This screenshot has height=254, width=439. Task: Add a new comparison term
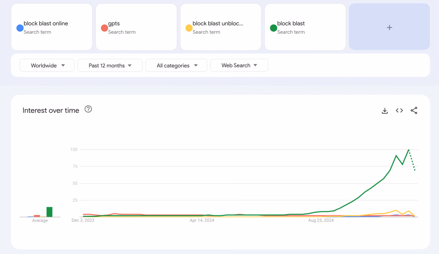[x=389, y=27]
